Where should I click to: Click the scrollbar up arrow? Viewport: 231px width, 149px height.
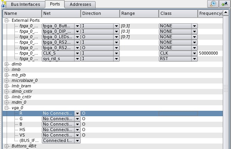[x=226, y=12]
